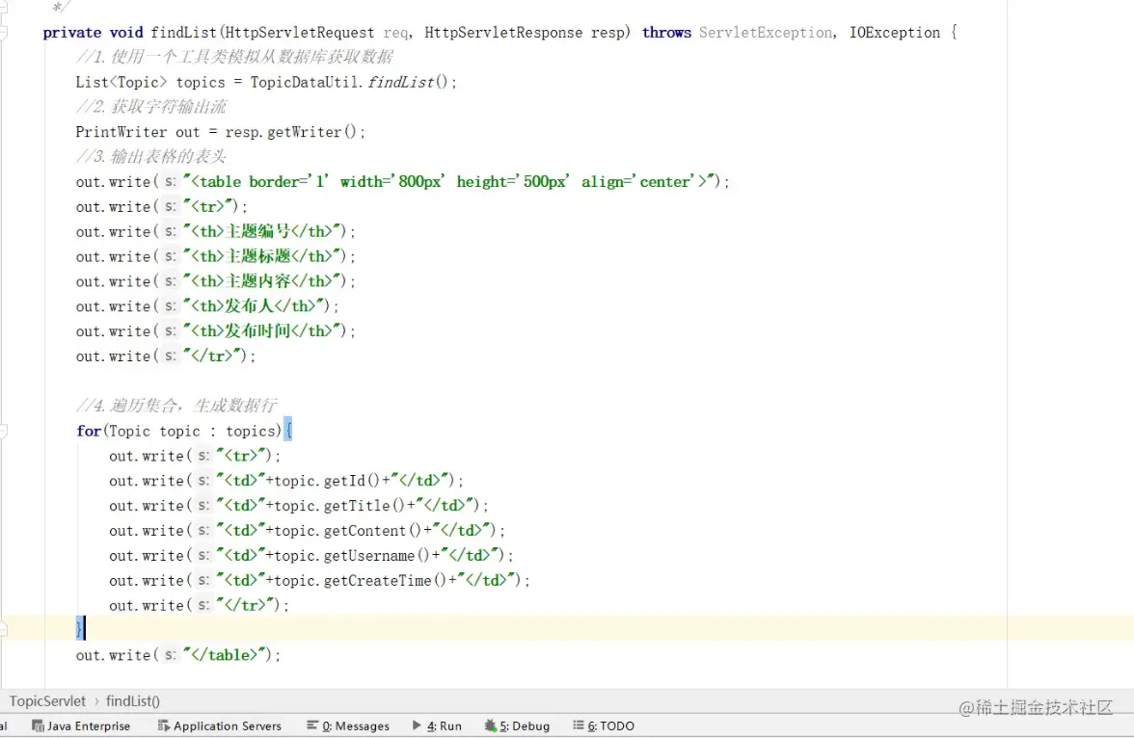
Task: Click the '<th>主题标题</th>' string
Action: coord(262,256)
